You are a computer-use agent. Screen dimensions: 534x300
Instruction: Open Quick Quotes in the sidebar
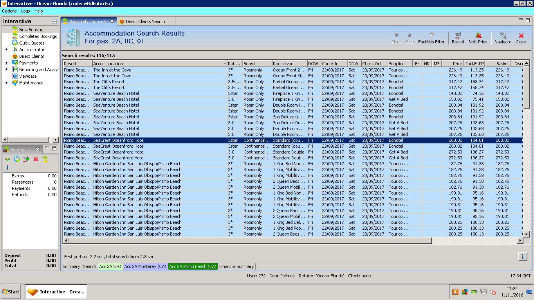(32, 43)
